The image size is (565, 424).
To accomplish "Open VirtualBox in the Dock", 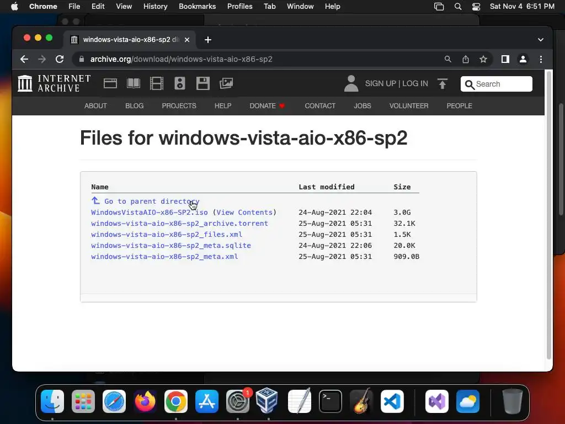I will (x=266, y=401).
